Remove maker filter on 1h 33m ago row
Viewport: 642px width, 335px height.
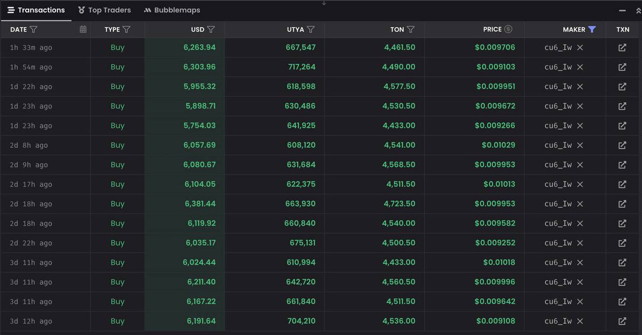point(580,48)
